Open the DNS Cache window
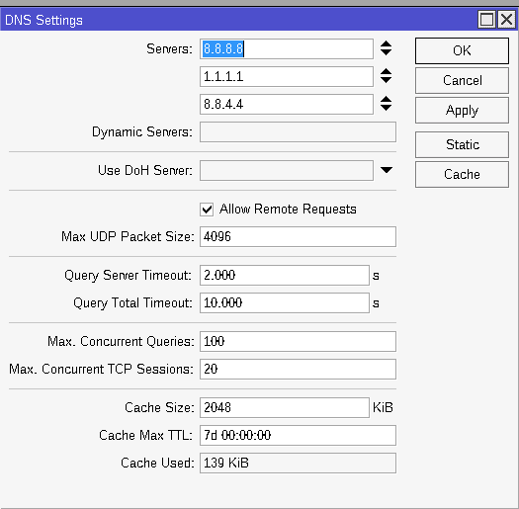This screenshot has width=519, height=509. 462,174
